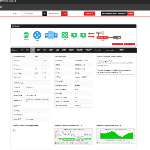Click the Vendor ID value Fiberhome
This screenshot has width=150, height=150.
point(29,87)
